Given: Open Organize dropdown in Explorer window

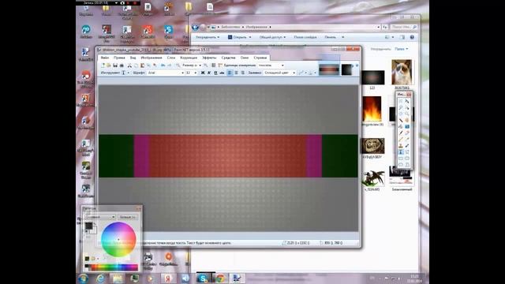Looking at the screenshot, I should pos(208,37).
